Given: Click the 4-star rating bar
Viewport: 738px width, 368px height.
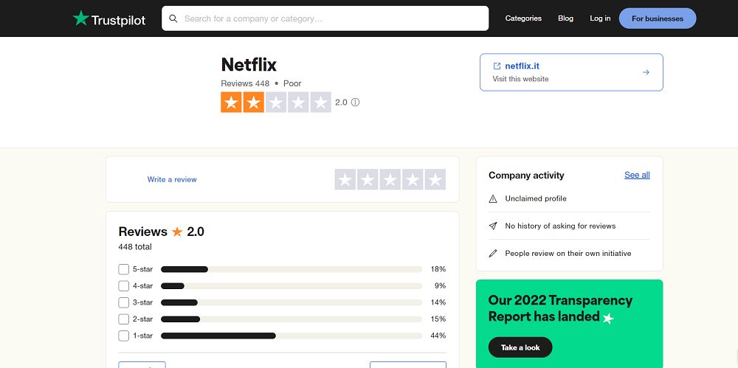Looking at the screenshot, I should tap(292, 285).
